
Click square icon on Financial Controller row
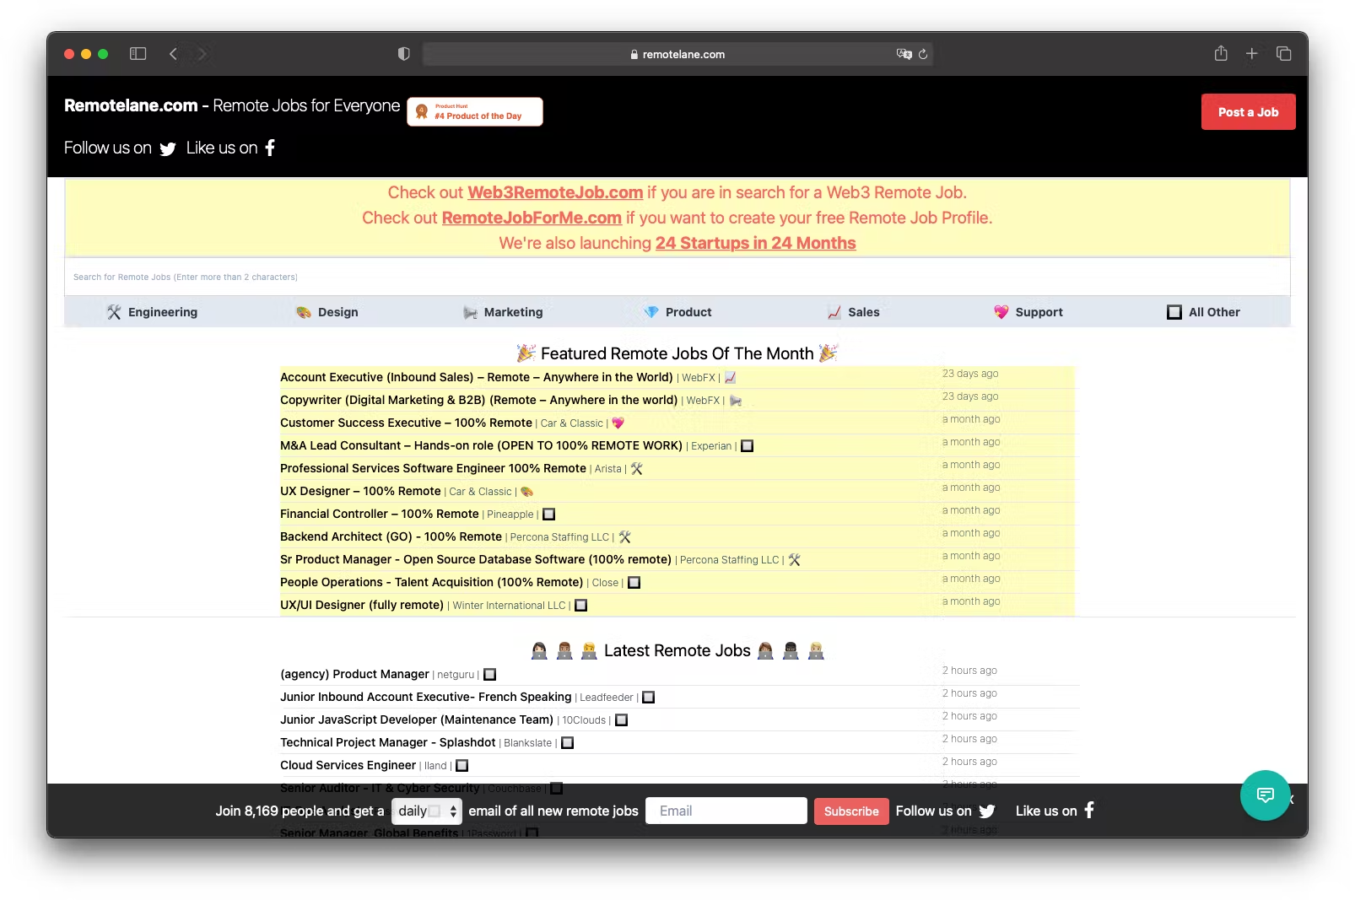coord(549,515)
